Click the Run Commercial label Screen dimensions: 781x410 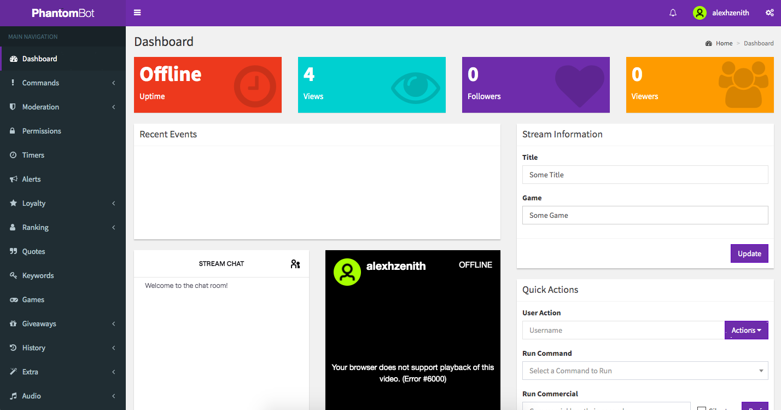[550, 394]
